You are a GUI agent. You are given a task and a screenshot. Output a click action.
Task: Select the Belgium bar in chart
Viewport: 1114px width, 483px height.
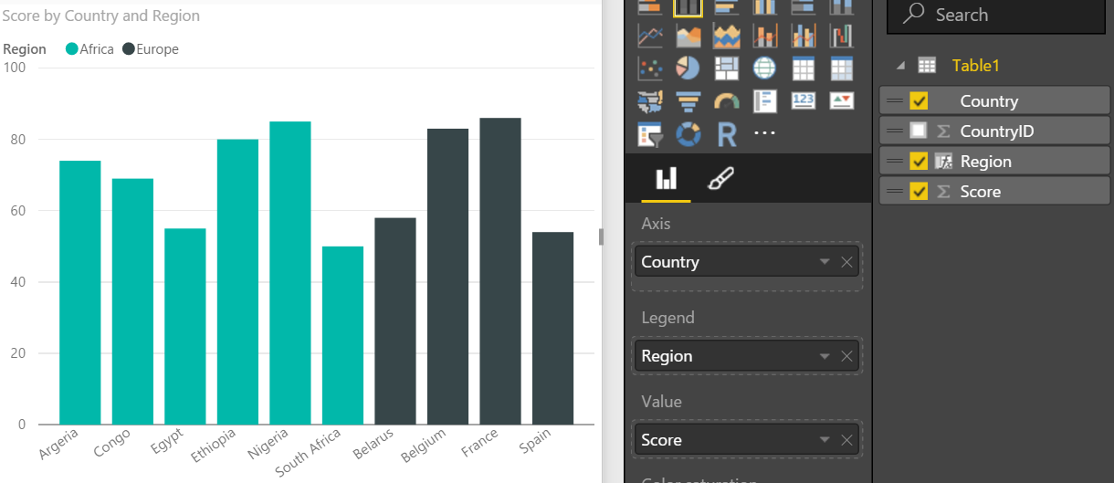tap(448, 277)
